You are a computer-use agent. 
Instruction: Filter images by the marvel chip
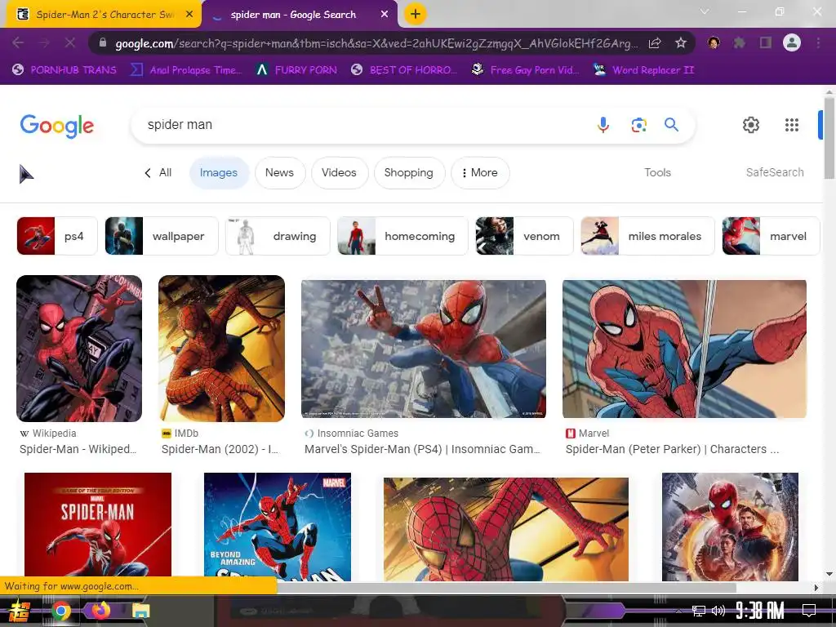[x=771, y=236]
